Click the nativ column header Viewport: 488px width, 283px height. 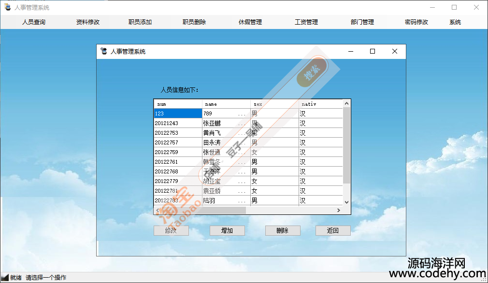(321, 104)
